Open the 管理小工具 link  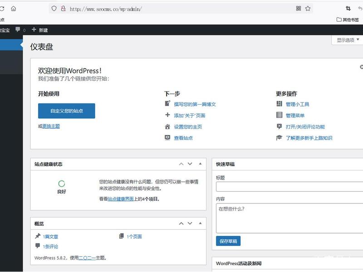click(x=297, y=104)
